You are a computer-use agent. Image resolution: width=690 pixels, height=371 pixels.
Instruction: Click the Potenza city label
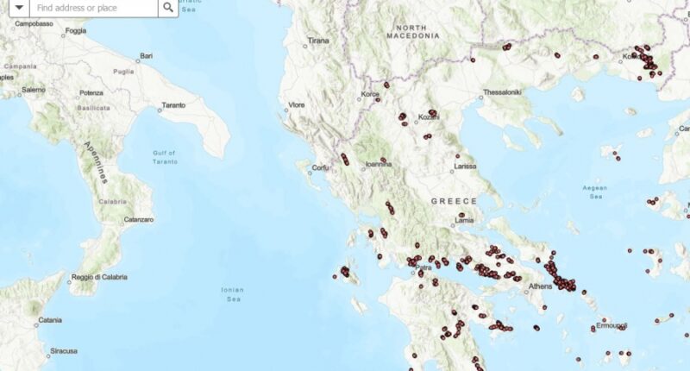click(91, 92)
